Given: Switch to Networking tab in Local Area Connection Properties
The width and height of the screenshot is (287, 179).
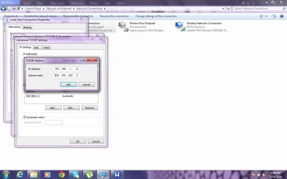Looking at the screenshot, I should pos(15,27).
